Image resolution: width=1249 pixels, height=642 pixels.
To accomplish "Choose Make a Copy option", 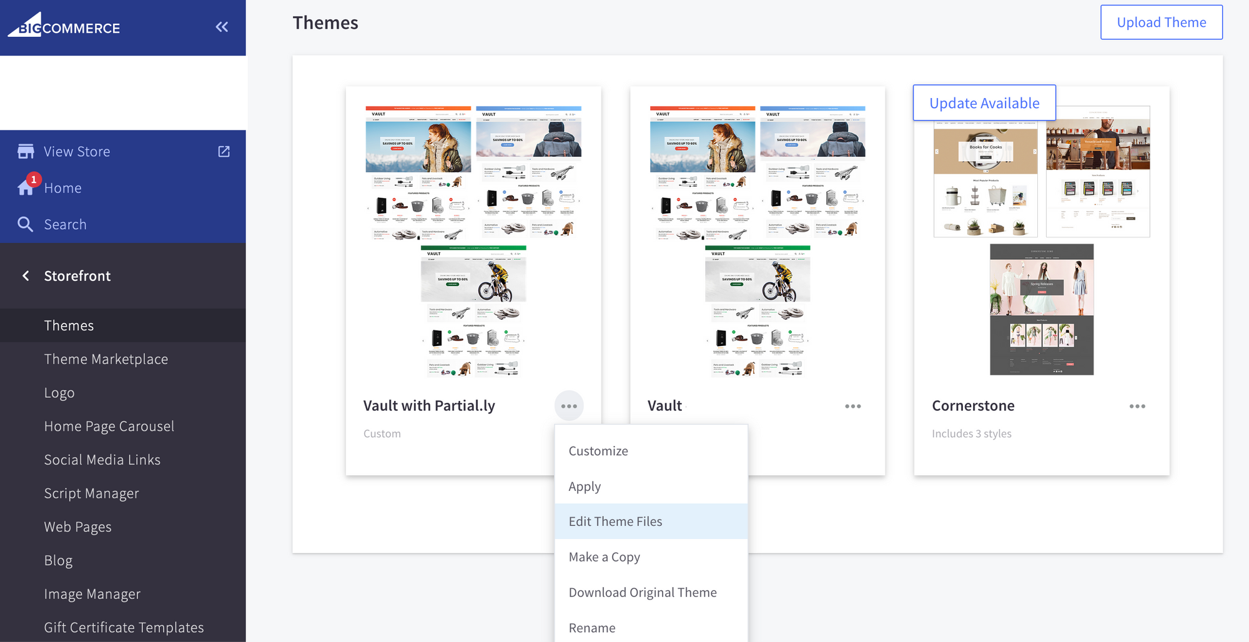I will 651,557.
